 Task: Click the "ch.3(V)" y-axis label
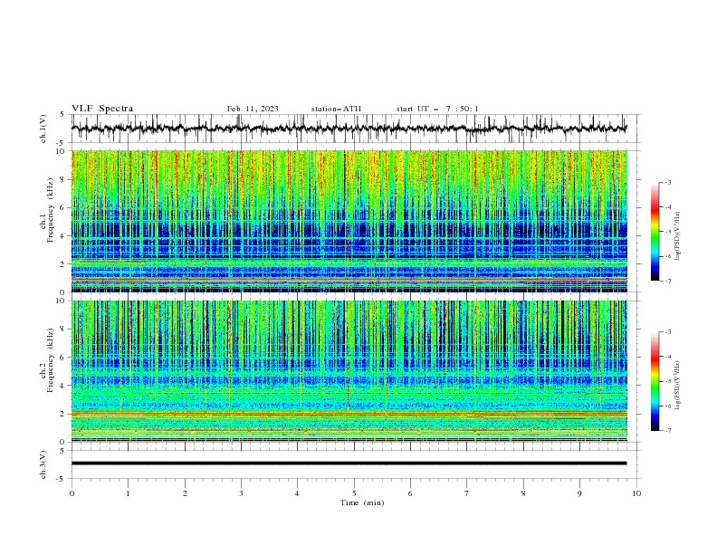pyautogui.click(x=43, y=464)
